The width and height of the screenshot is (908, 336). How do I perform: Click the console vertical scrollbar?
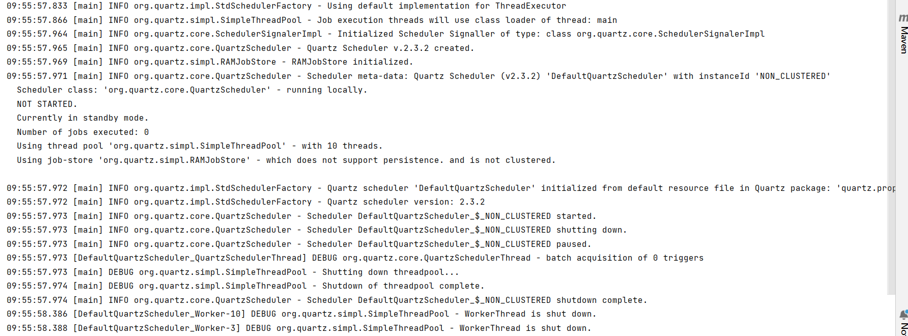(x=891, y=147)
